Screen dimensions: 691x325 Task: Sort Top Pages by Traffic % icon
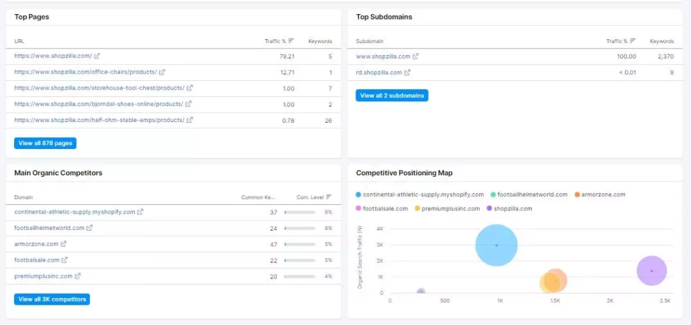click(x=291, y=41)
